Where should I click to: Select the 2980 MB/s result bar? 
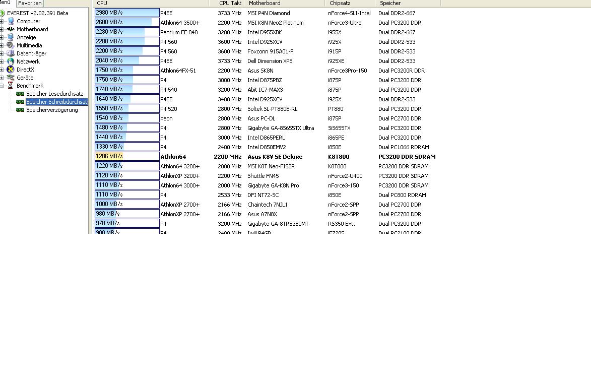click(127, 13)
